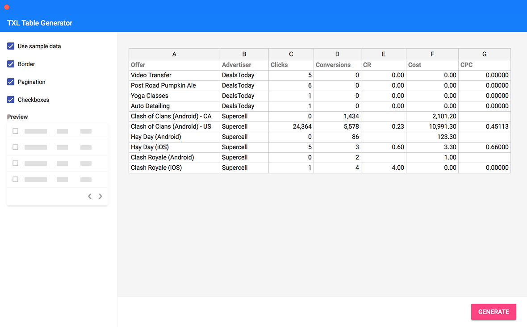Select the Video Transfer cell

point(174,75)
